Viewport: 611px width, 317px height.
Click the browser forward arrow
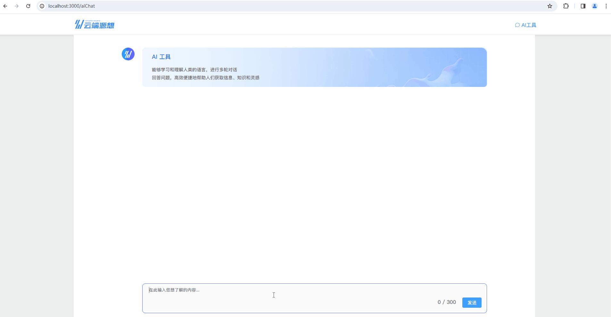point(17,6)
